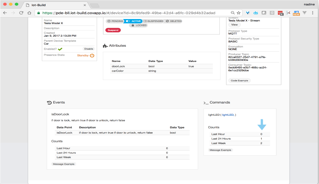
Task: Click the address bar URL field
Action: 134,13
